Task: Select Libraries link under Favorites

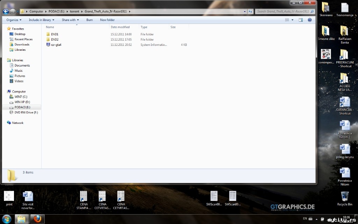Action: point(20,50)
